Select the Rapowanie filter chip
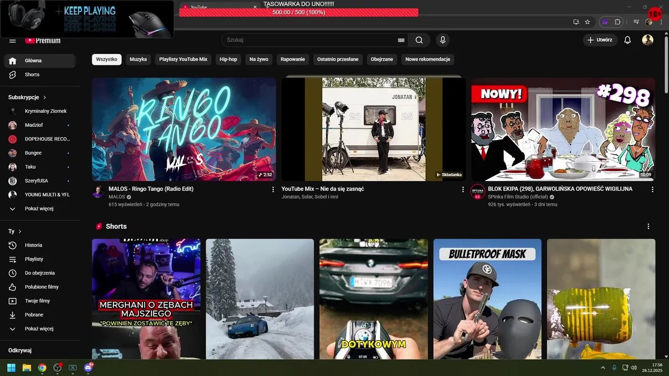Viewport: 669px width, 376px height. tap(293, 60)
